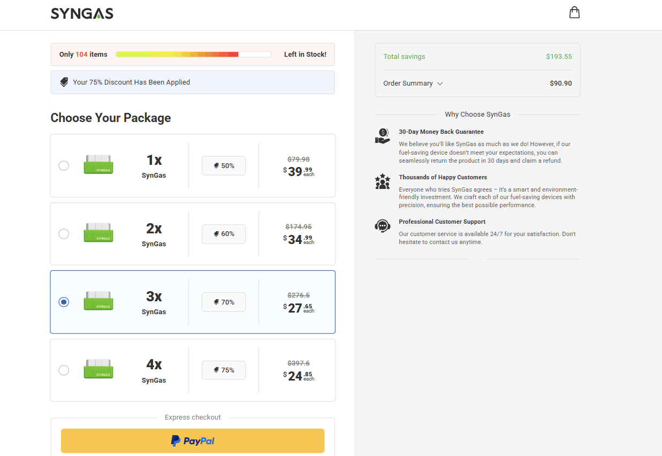This screenshot has height=456, width=662.
Task: Click the 70% discount badge
Action: pos(224,302)
